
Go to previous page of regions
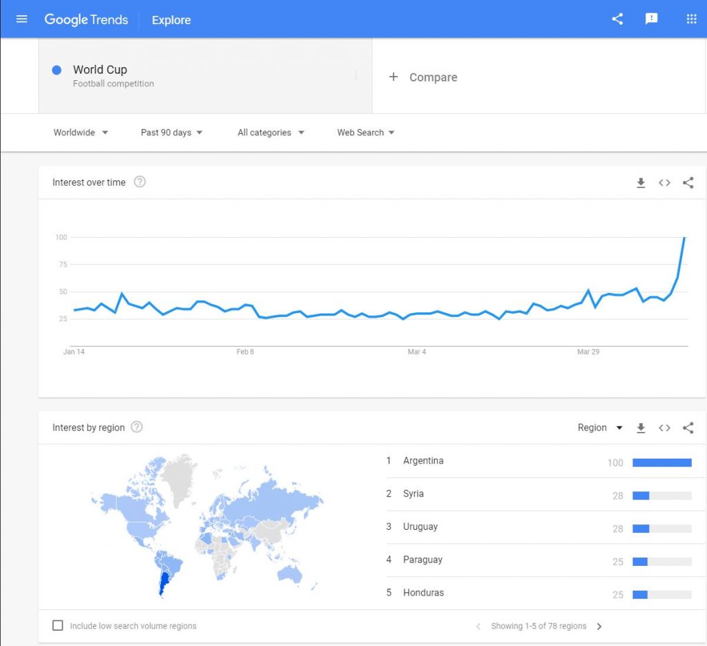[x=478, y=626]
